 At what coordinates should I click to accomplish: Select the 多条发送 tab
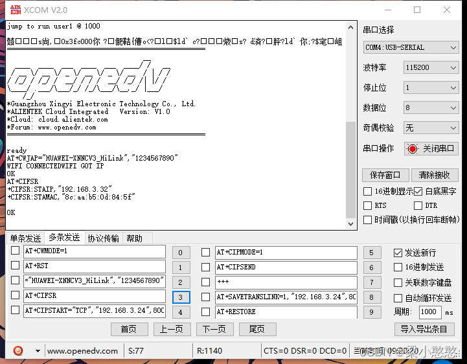64,238
